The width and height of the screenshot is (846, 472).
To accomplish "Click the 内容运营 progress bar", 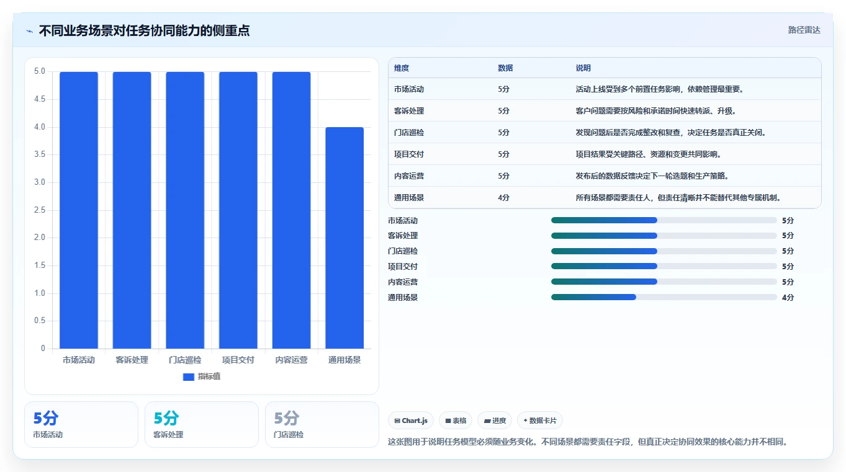I will click(664, 282).
